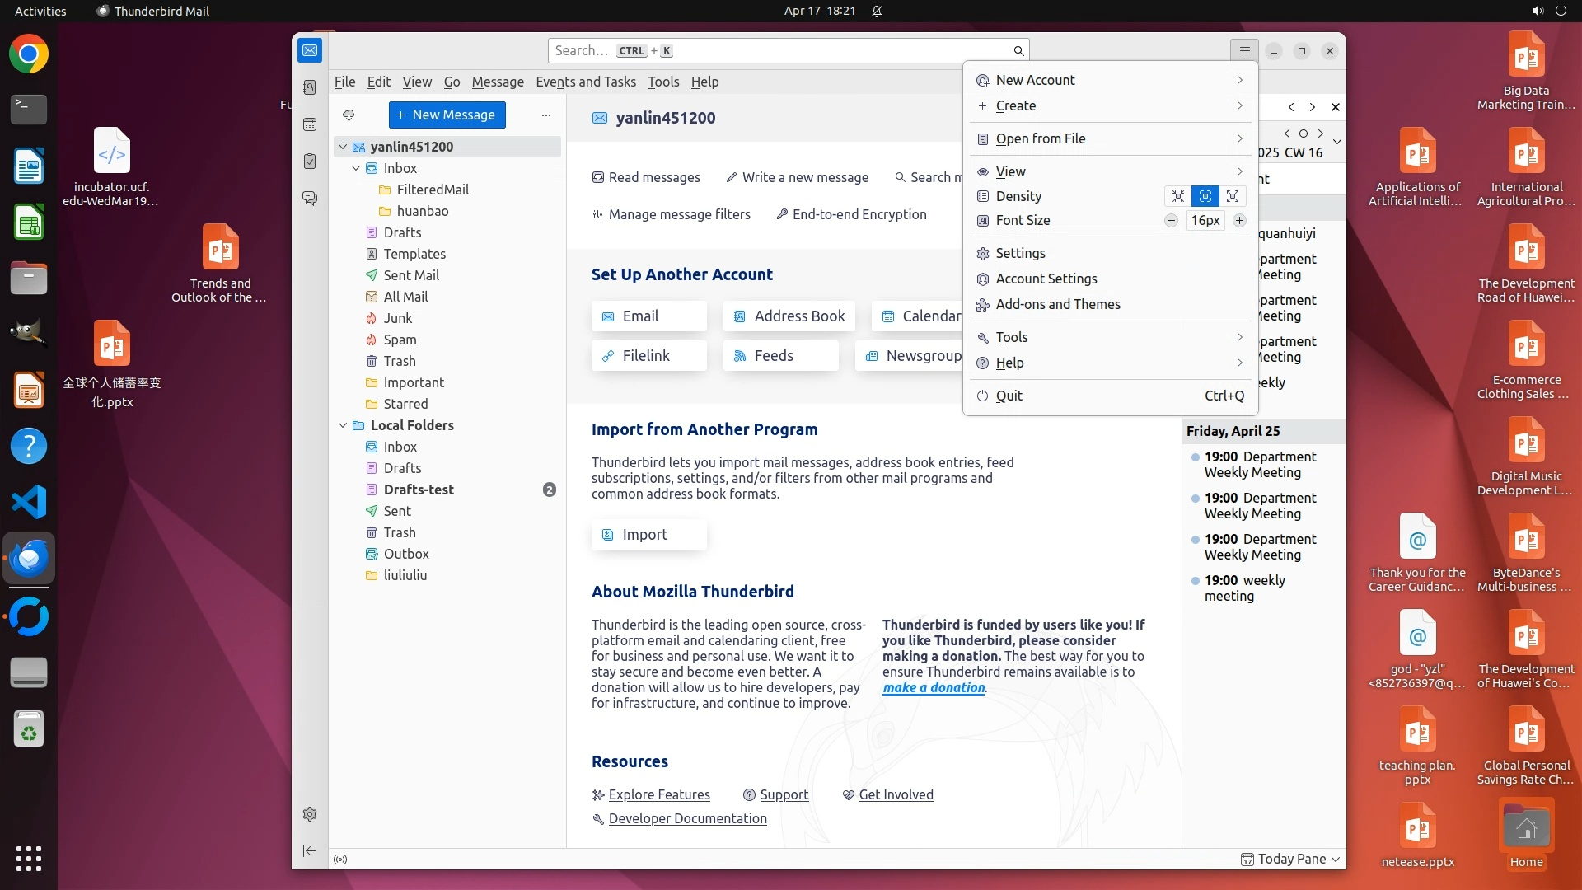Click the New Message button

447,115
